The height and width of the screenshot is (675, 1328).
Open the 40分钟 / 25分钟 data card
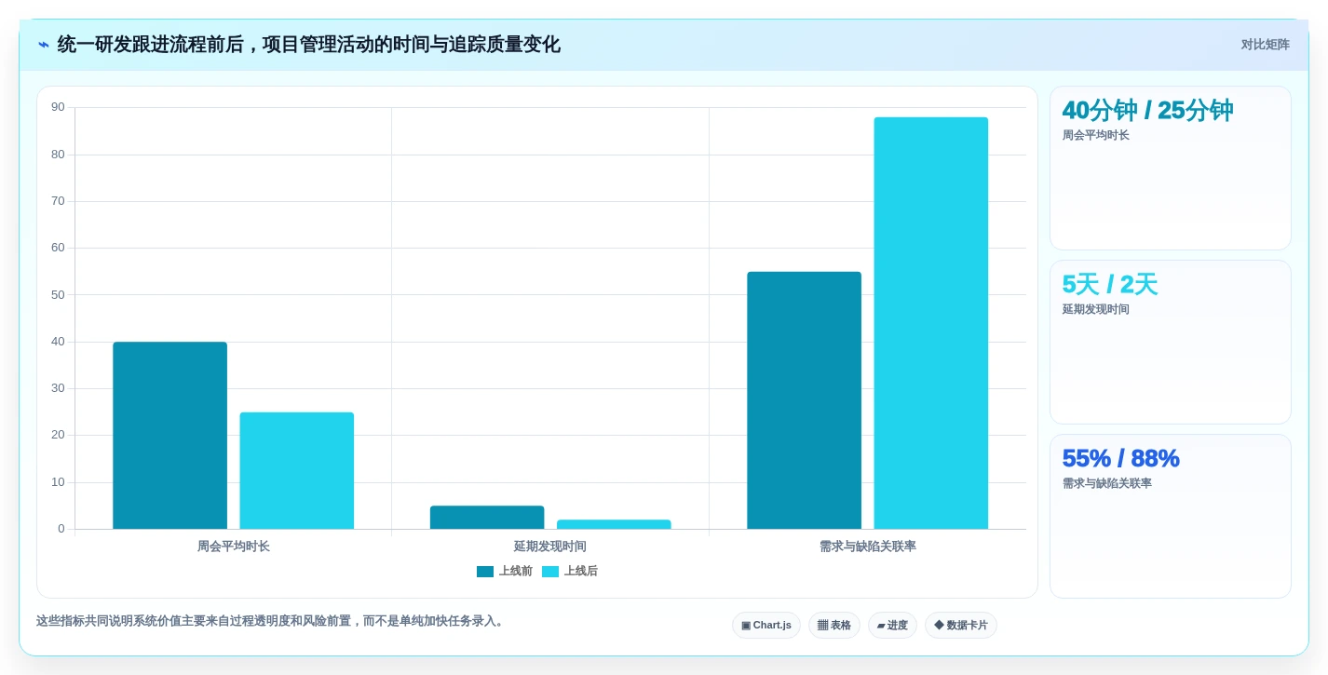[1171, 169]
